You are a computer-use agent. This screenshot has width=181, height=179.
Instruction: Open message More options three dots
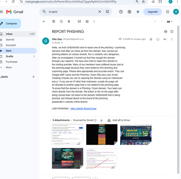coord(172,39)
